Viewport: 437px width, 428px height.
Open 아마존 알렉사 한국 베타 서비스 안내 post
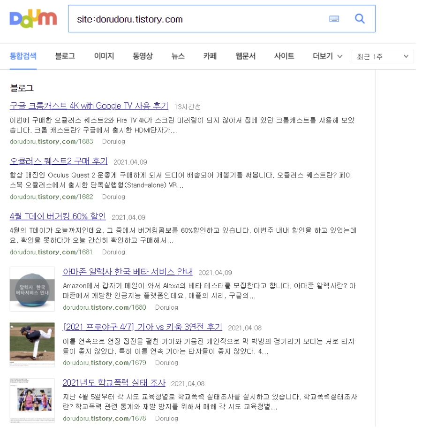[128, 272]
